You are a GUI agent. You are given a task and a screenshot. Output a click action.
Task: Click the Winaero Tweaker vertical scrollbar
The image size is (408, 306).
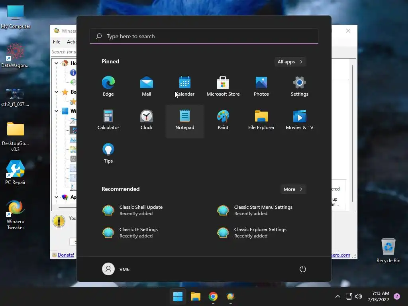click(x=353, y=133)
